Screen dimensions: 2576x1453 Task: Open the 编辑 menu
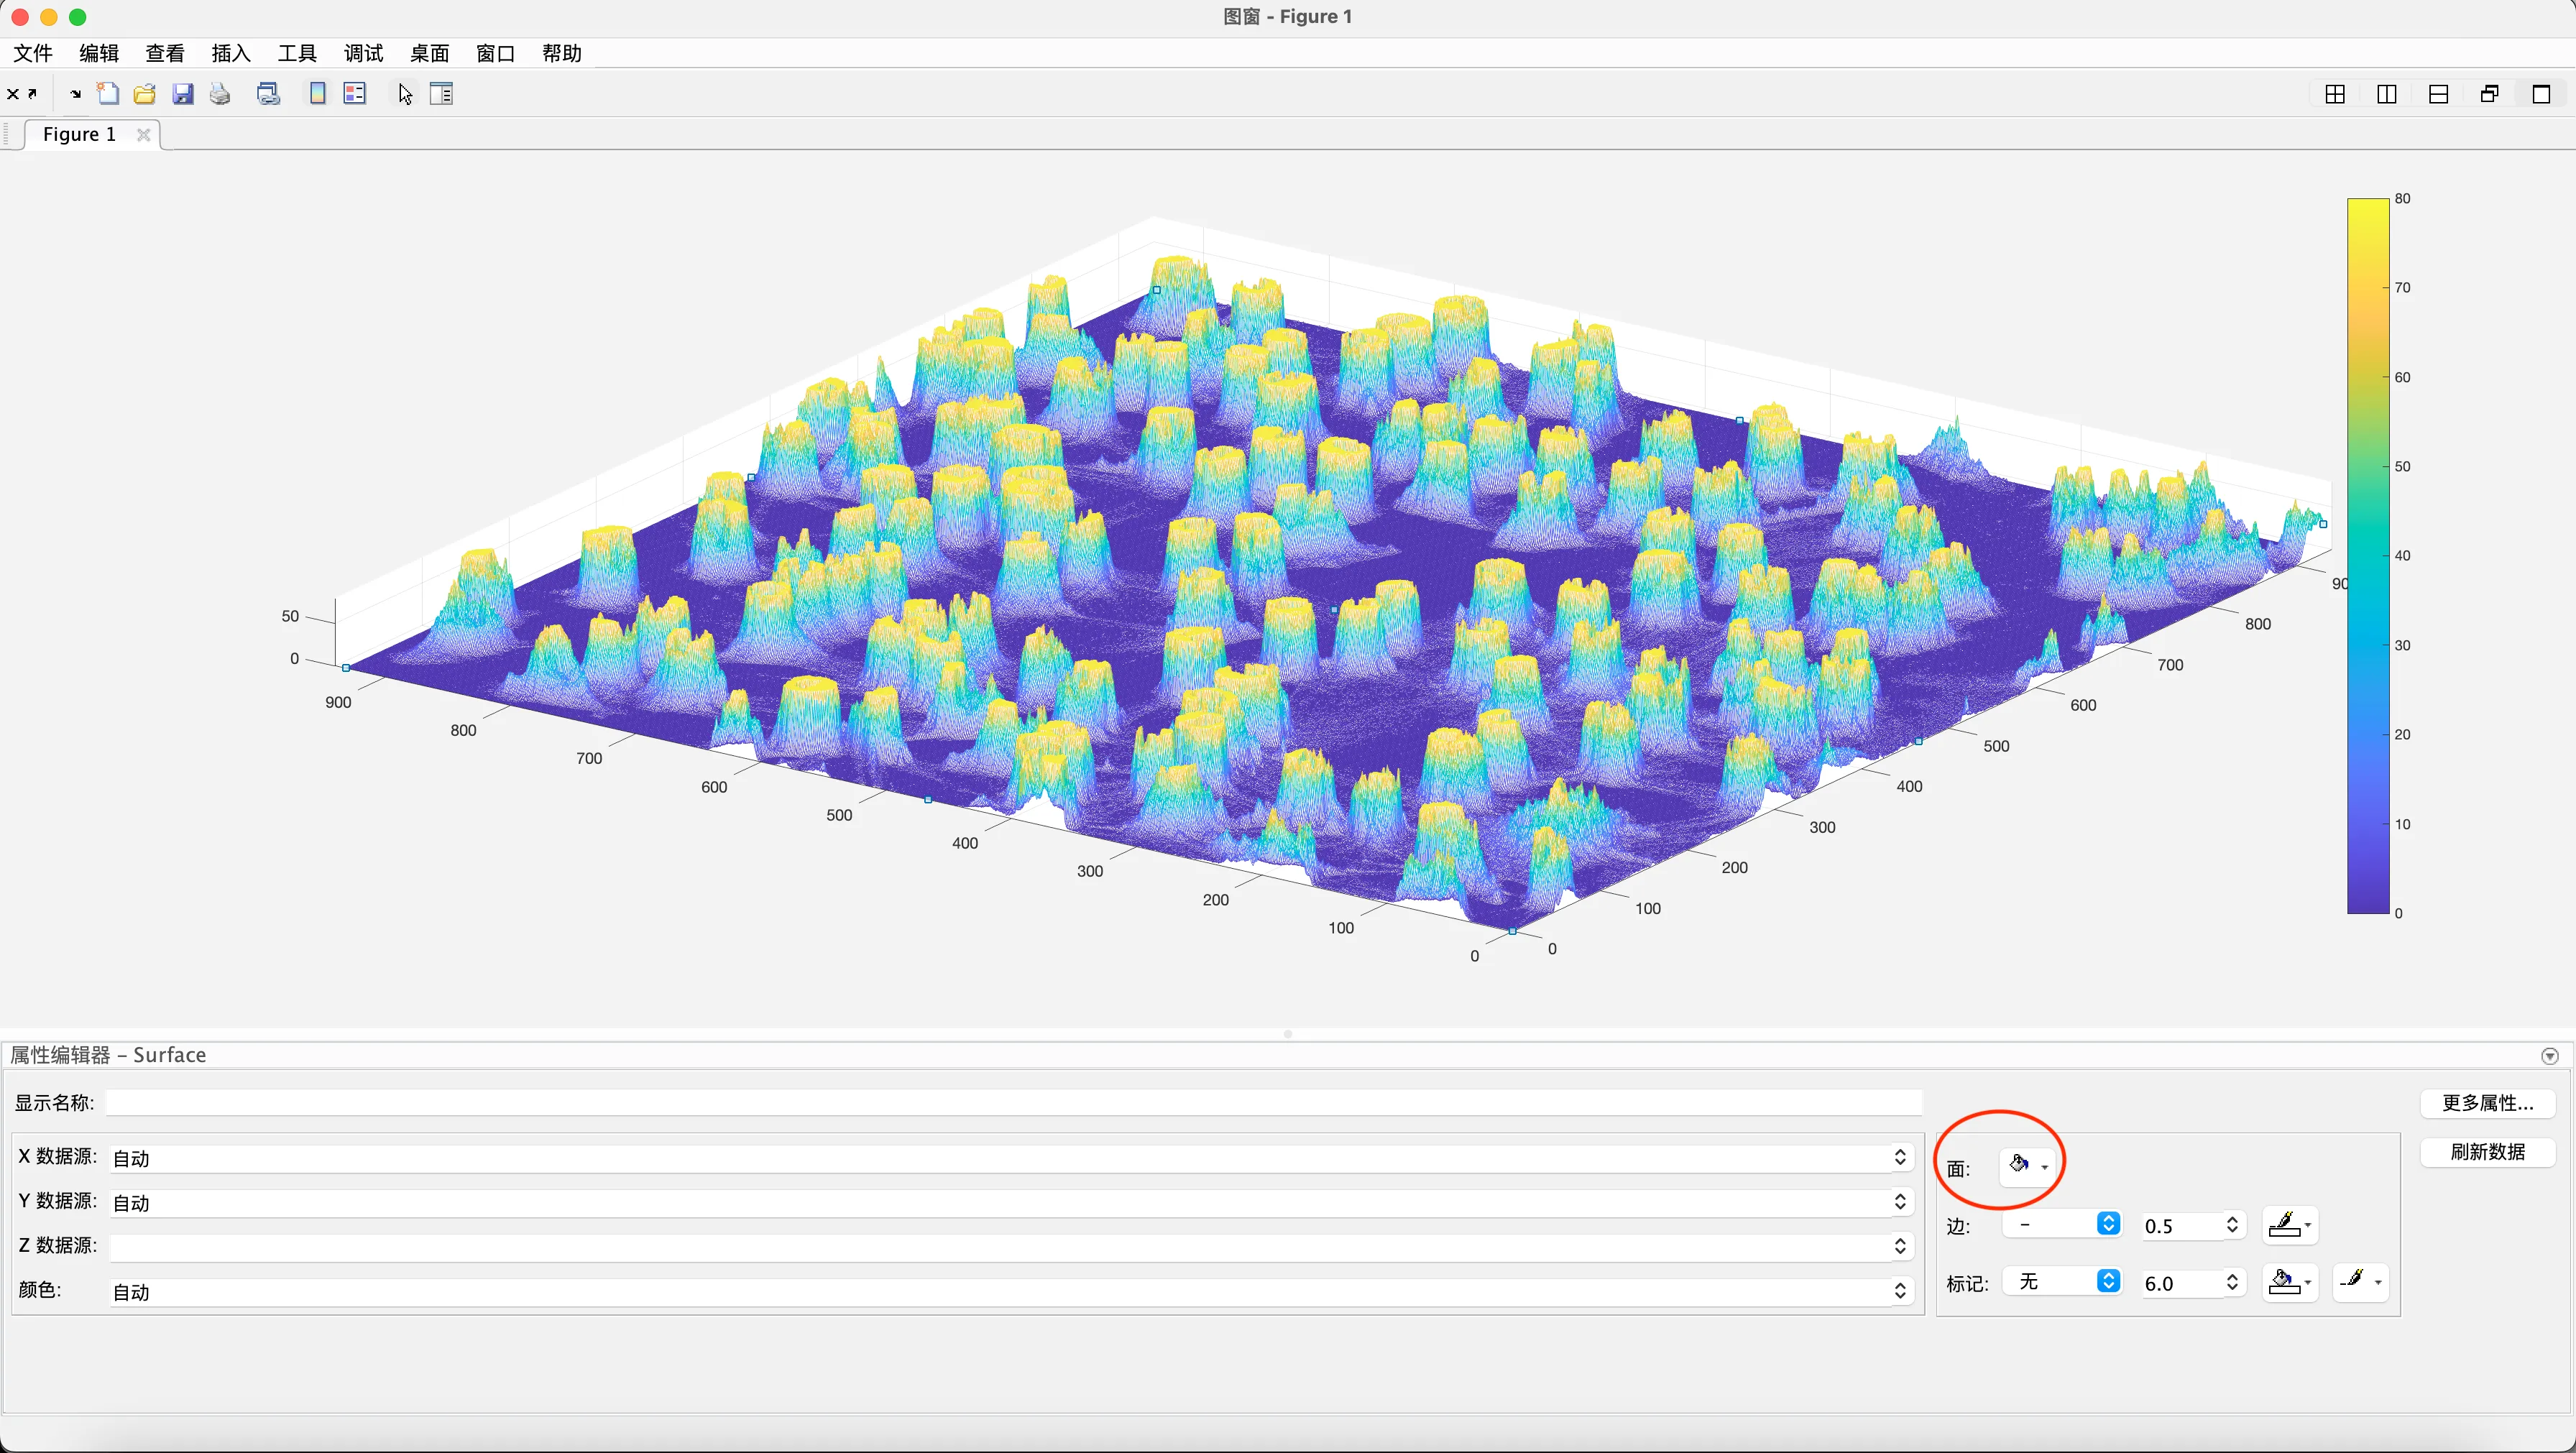click(99, 53)
